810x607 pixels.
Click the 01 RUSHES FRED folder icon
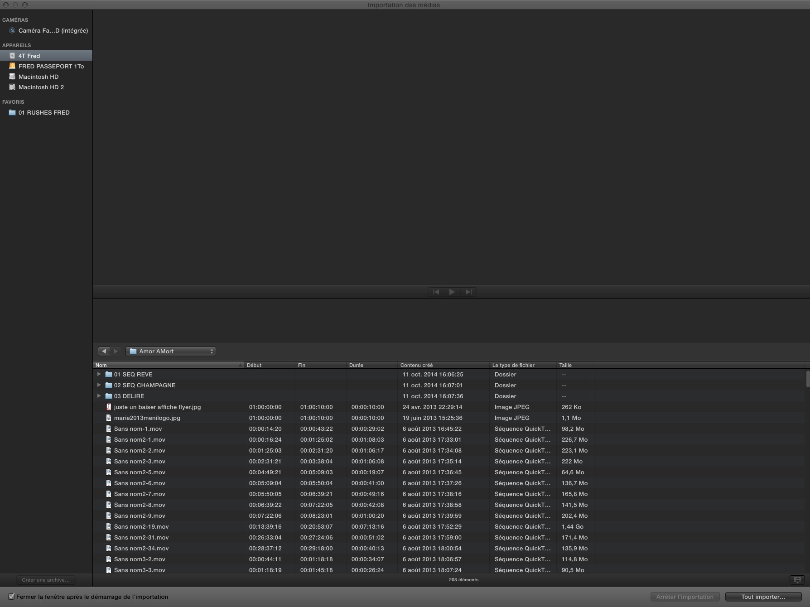[12, 112]
